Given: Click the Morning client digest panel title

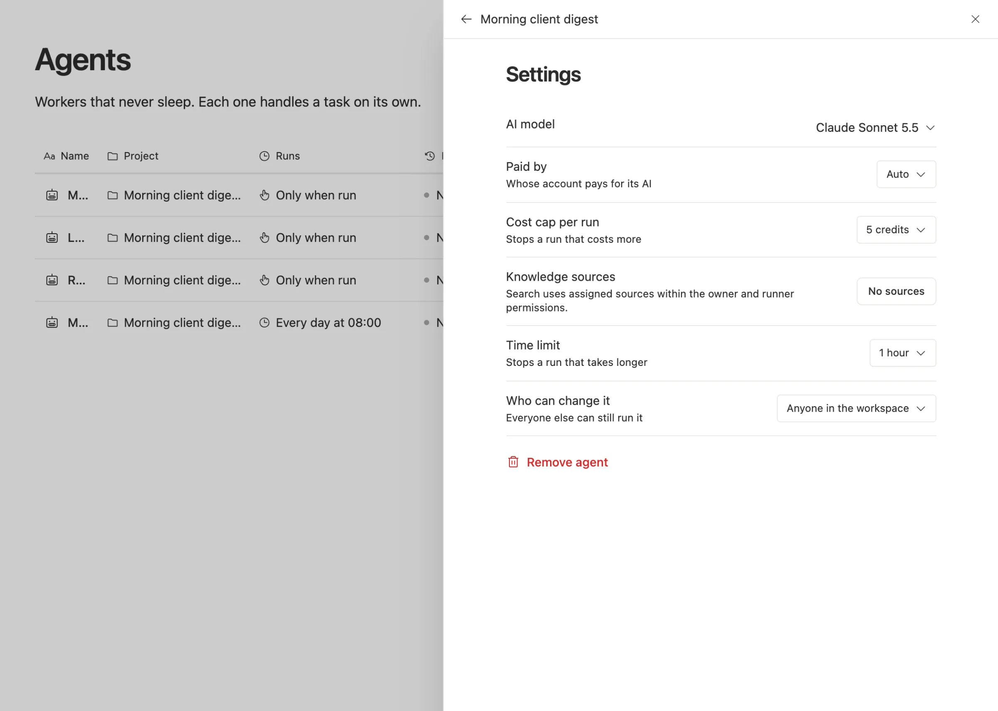Looking at the screenshot, I should [x=539, y=19].
